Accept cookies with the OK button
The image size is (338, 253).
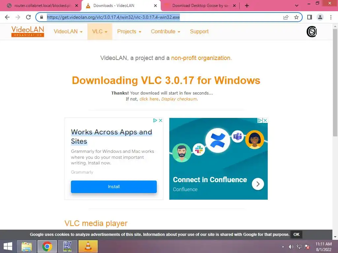(x=296, y=235)
